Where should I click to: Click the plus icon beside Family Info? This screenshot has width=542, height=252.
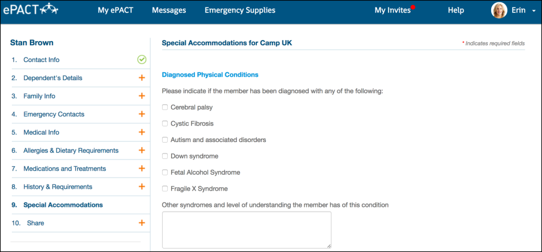click(x=142, y=96)
